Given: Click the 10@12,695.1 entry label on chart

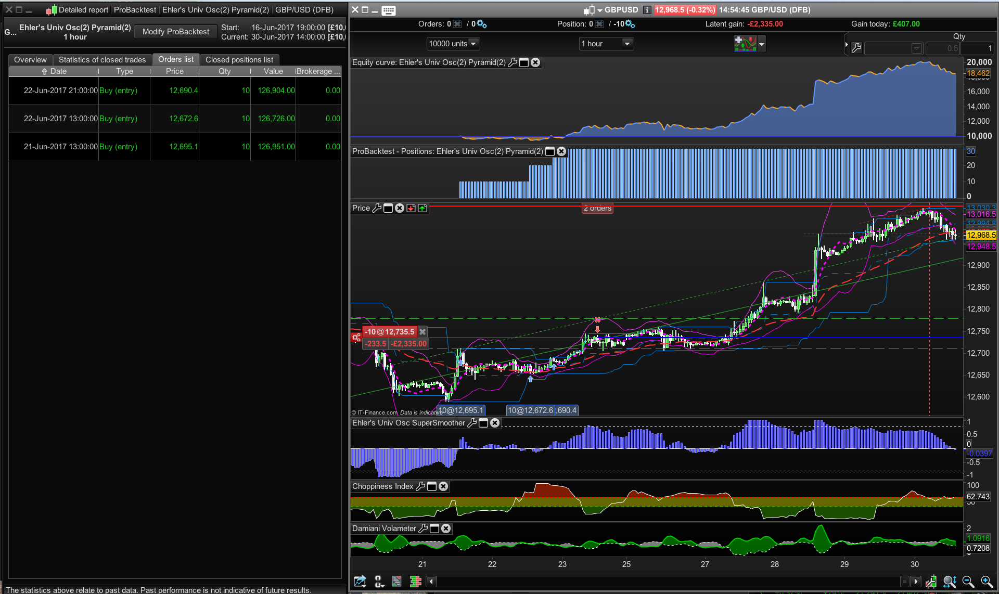Looking at the screenshot, I should click(460, 410).
